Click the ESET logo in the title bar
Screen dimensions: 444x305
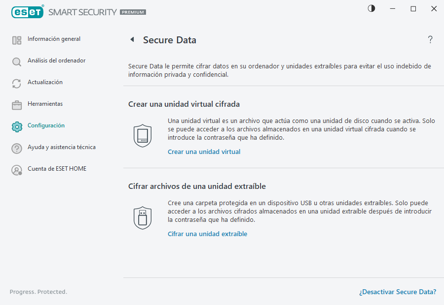[28, 12]
